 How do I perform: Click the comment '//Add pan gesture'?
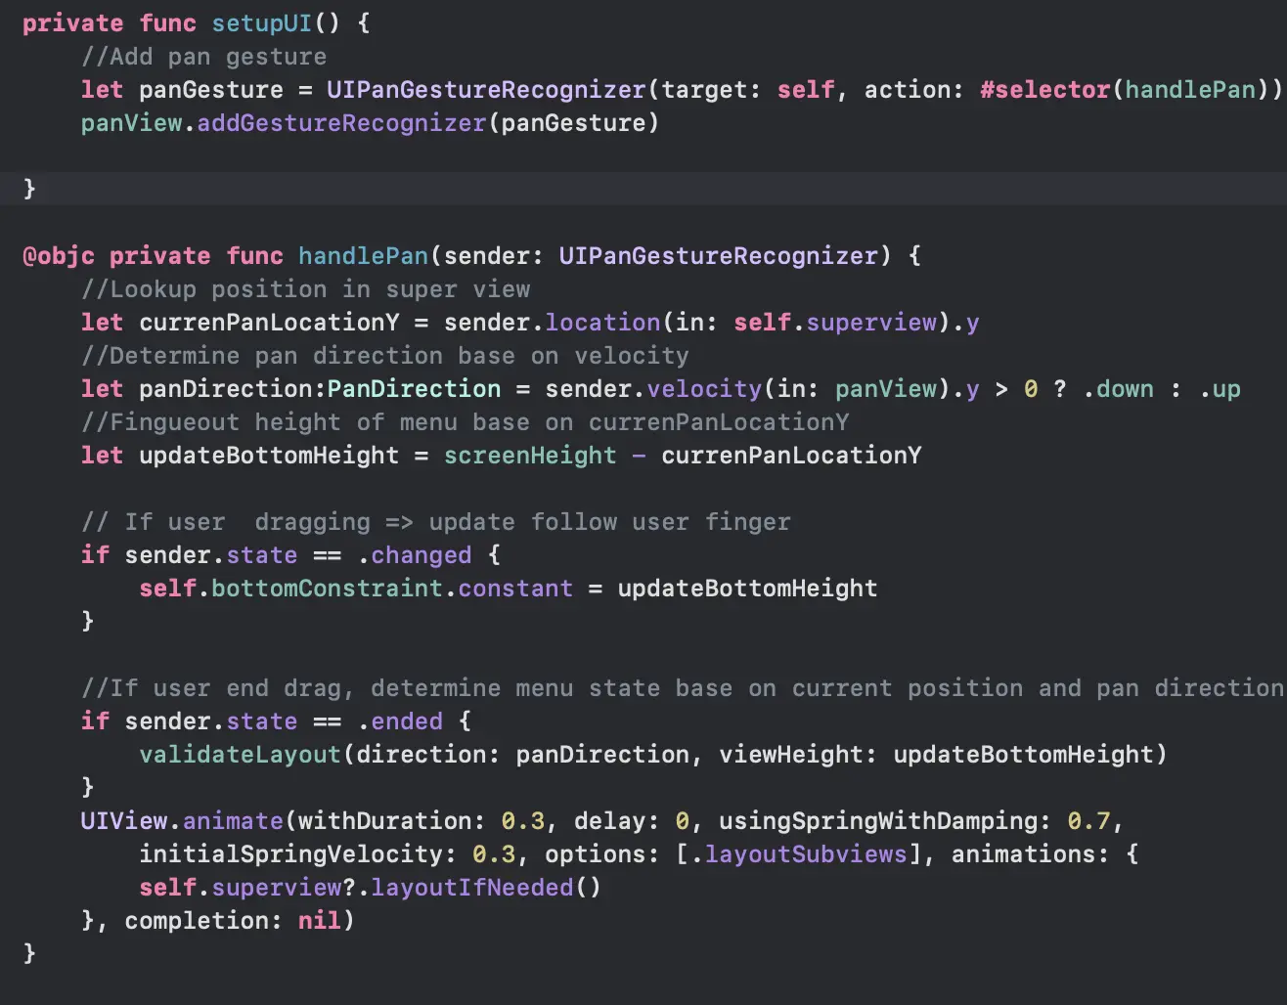(x=203, y=57)
